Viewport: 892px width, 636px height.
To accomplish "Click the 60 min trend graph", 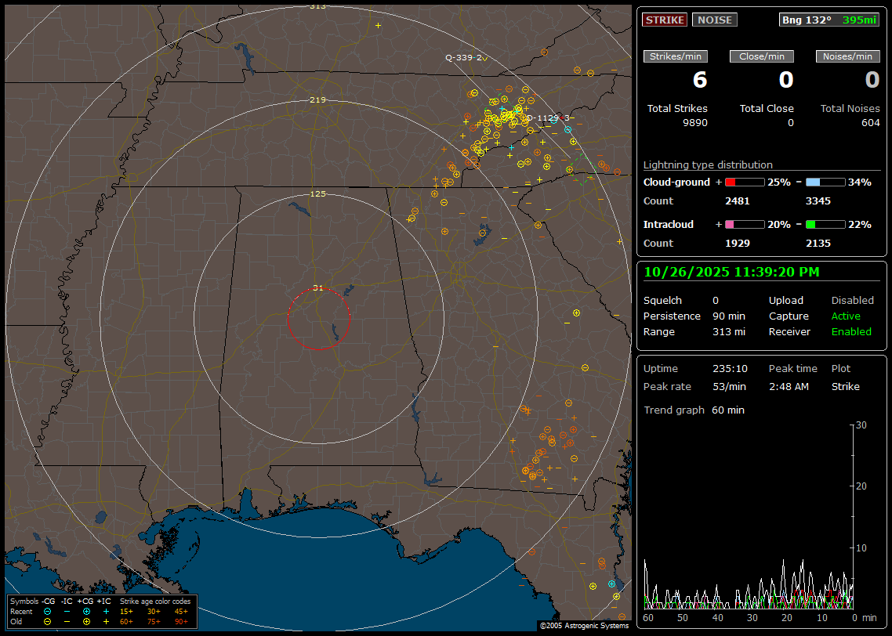I will 749,517.
